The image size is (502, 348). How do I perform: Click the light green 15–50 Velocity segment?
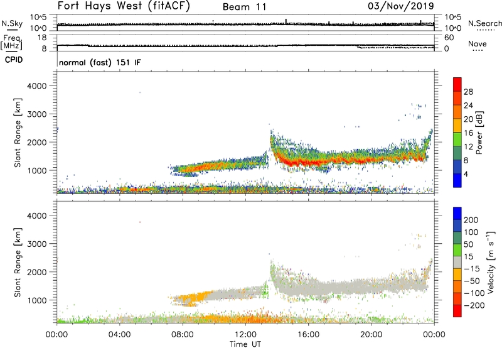[x=457, y=250]
